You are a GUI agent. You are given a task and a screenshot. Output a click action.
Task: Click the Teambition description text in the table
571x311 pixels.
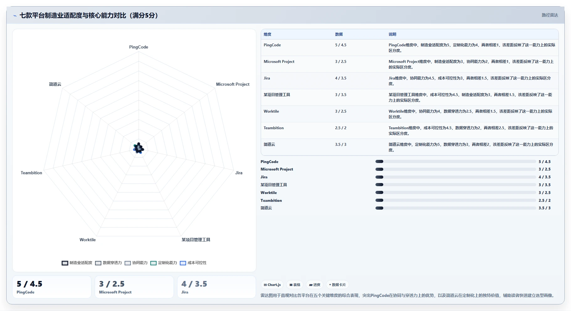471,131
